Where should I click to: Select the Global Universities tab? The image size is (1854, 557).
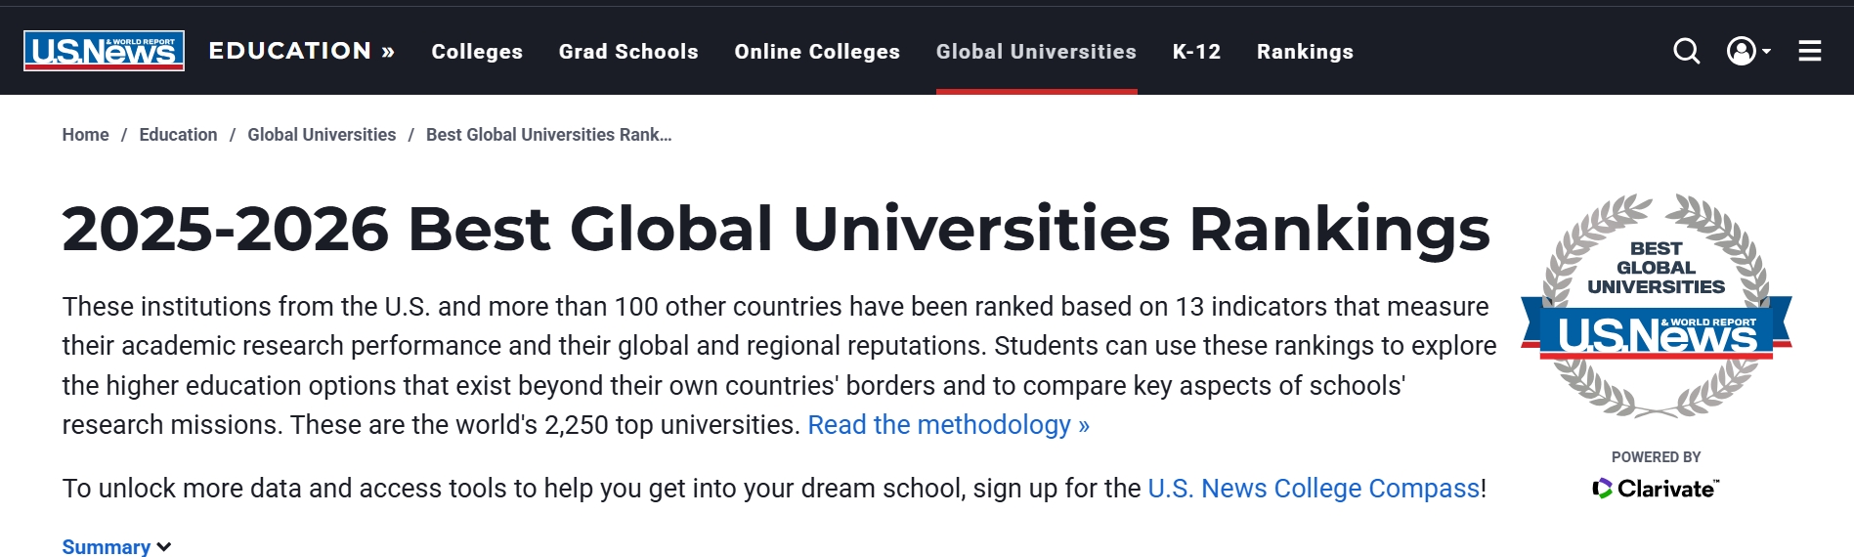click(x=1036, y=52)
